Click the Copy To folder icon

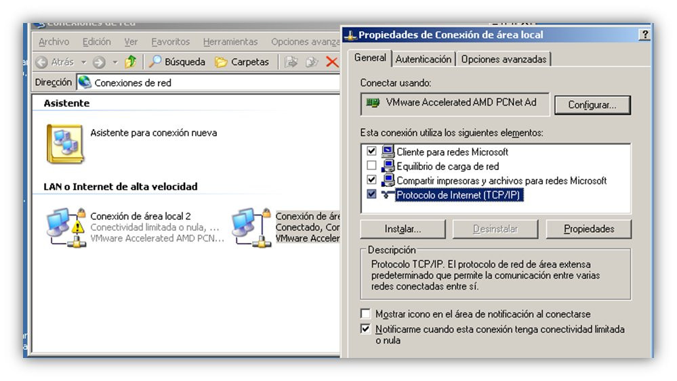312,62
